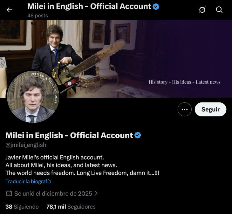This screenshot has height=214, width=232.
Task: Click the verified badge in the top header
Action: point(156,6)
